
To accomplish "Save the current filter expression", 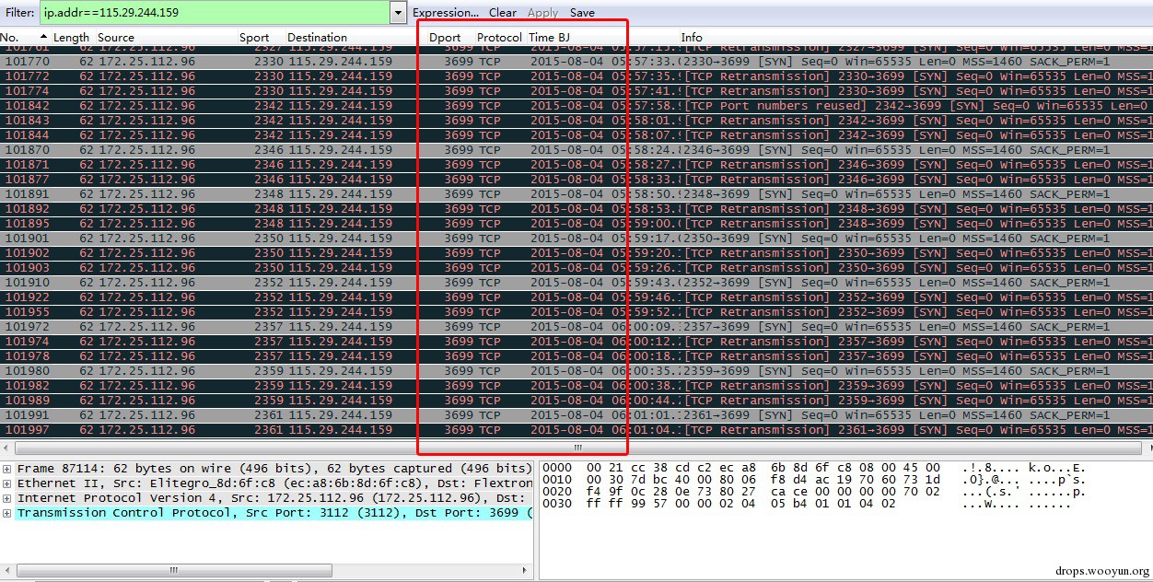I will (582, 13).
